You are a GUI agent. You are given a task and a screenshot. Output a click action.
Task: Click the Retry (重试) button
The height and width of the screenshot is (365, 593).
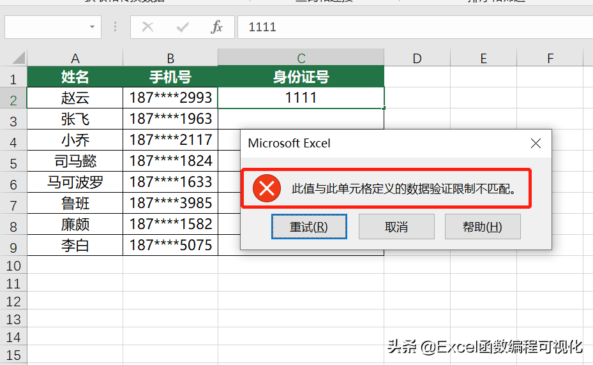(309, 227)
